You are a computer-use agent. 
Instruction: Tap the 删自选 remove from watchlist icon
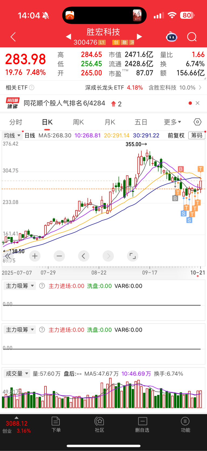pos(142,425)
